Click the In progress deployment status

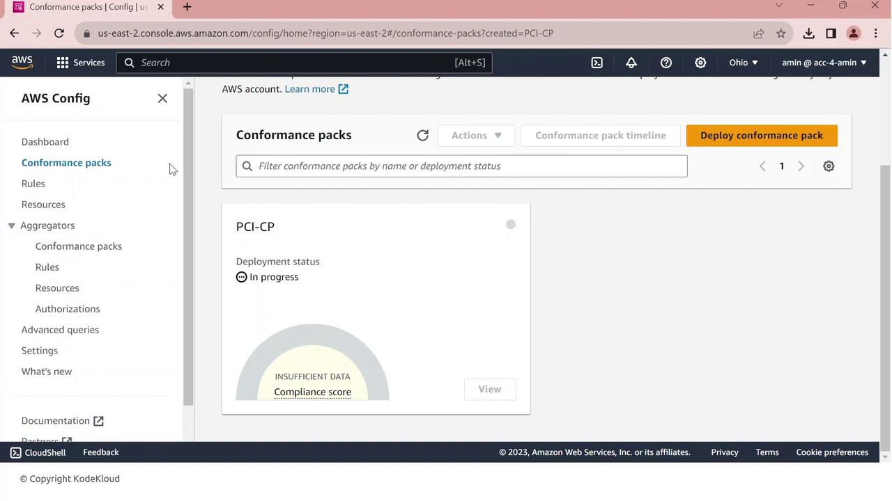tap(268, 277)
